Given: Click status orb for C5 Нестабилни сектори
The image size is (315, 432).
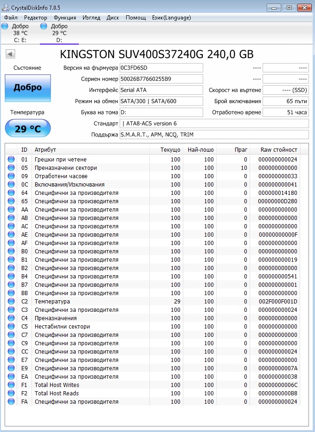Looking at the screenshot, I should [x=11, y=326].
